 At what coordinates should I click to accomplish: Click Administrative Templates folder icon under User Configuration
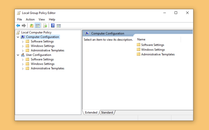pyautogui.click(x=27, y=68)
